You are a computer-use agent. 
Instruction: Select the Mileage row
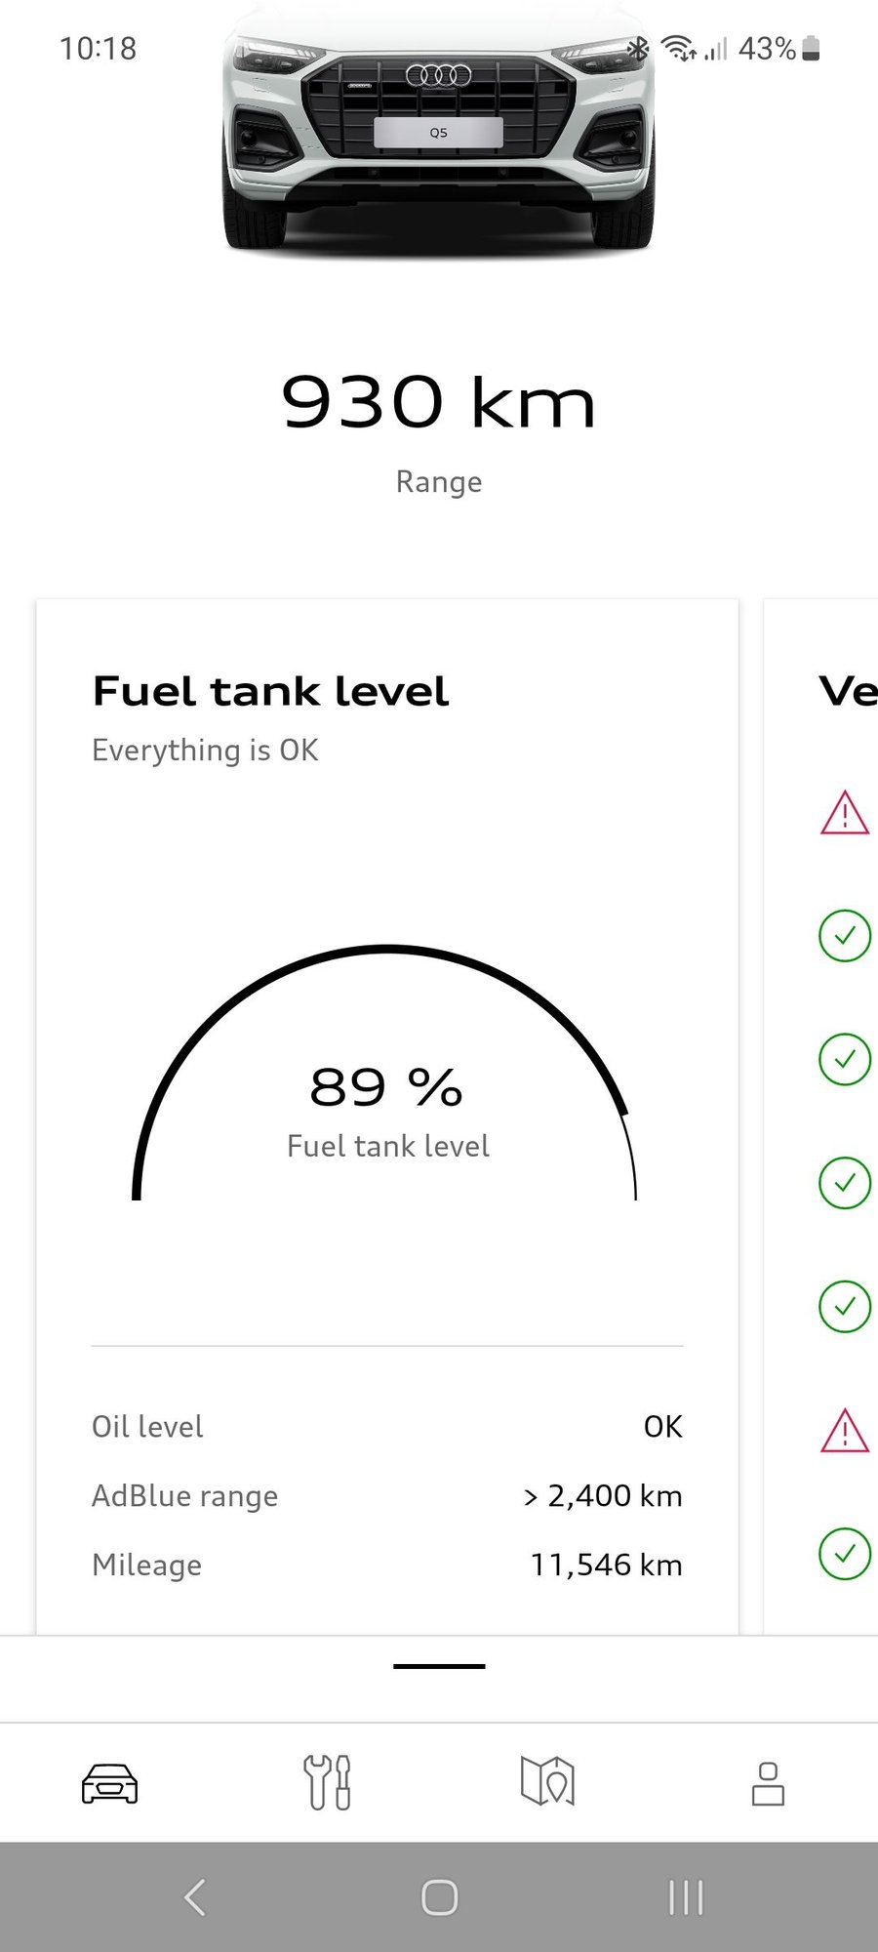tap(386, 1566)
